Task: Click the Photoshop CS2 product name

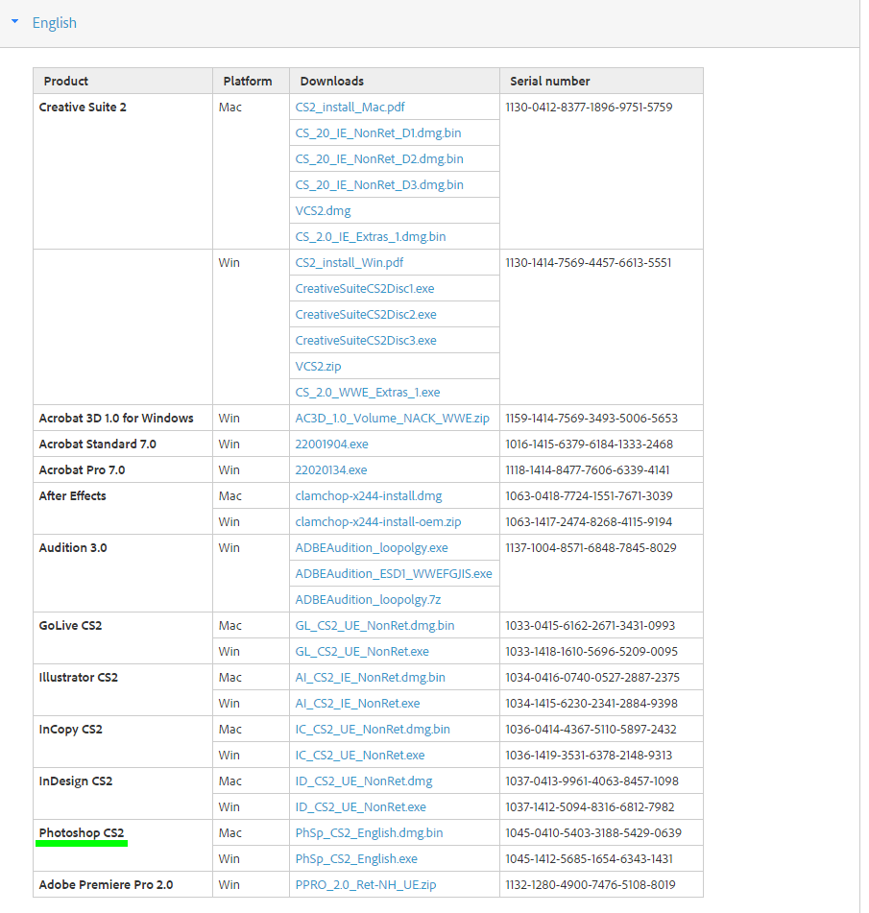Action: (82, 833)
